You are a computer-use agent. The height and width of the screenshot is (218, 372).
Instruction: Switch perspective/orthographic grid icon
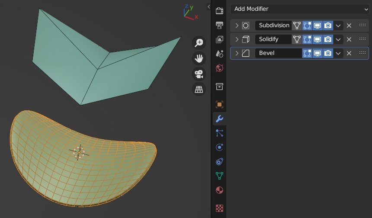pos(199,90)
